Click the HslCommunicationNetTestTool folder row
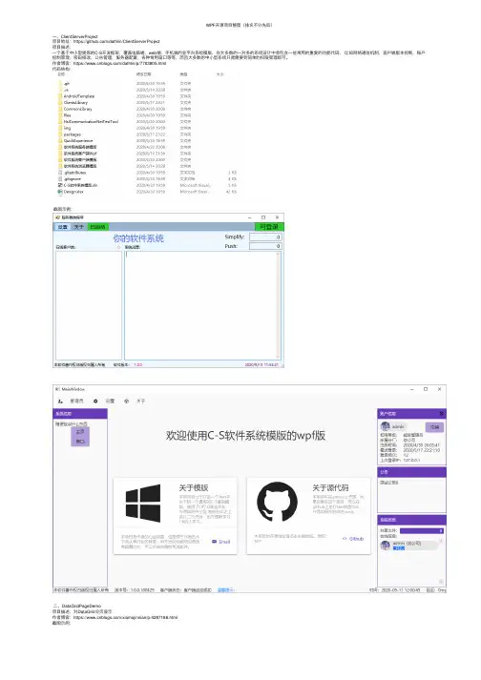The width and height of the screenshot is (481, 680). (x=148, y=122)
